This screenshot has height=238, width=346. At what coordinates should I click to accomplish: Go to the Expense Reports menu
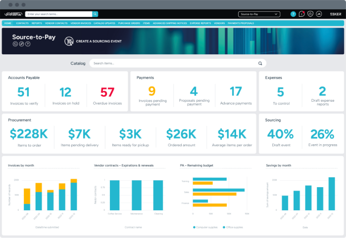[x=200, y=23]
